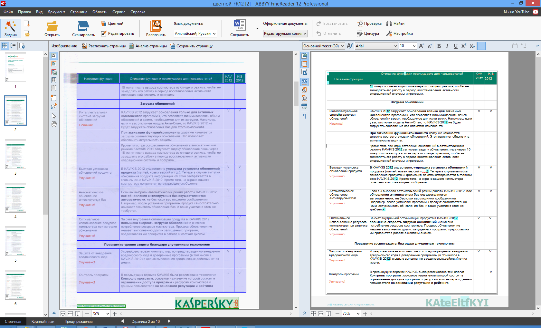541x328 pixels.
Task: Save to Word with Сохранить
Action: pyautogui.click(x=240, y=29)
